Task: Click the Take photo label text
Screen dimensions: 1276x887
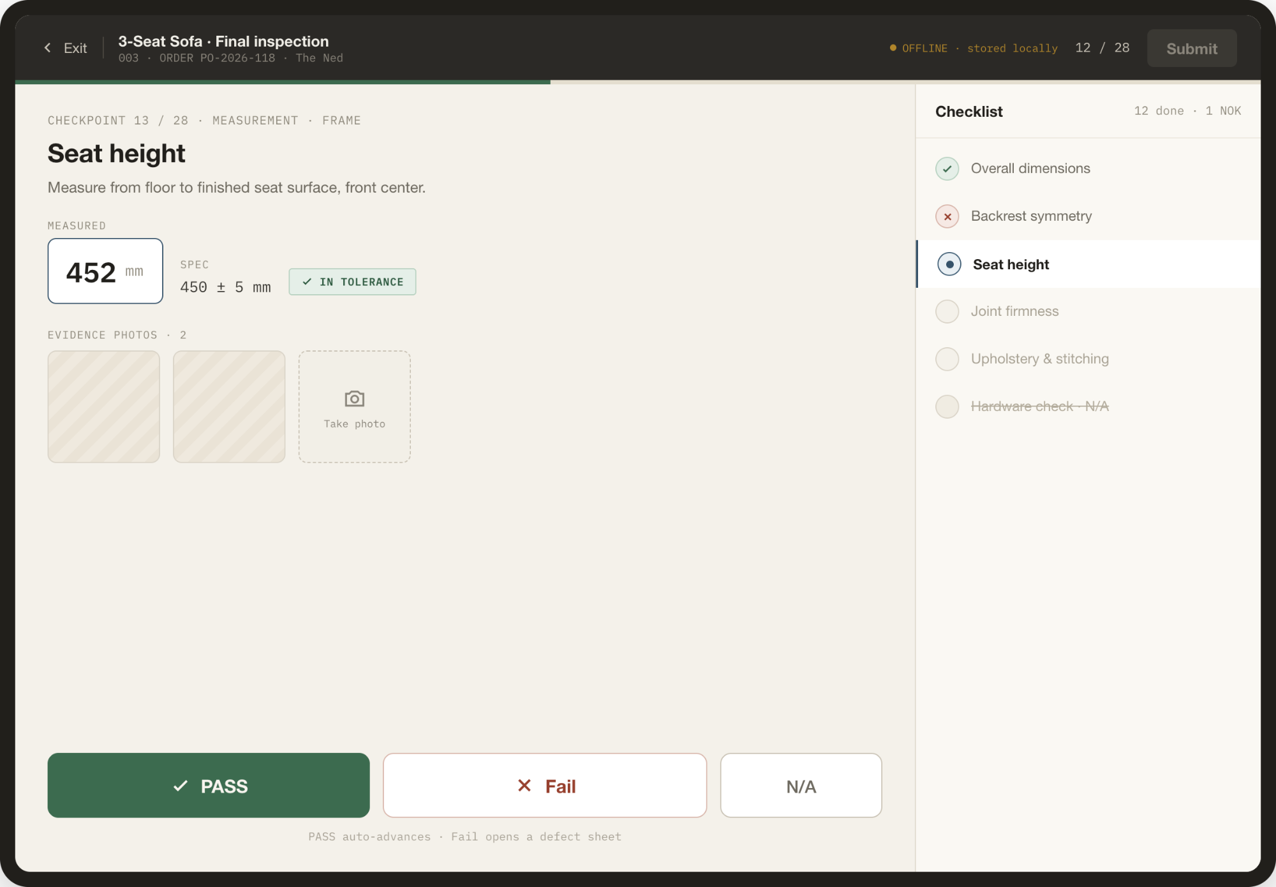Action: tap(355, 424)
